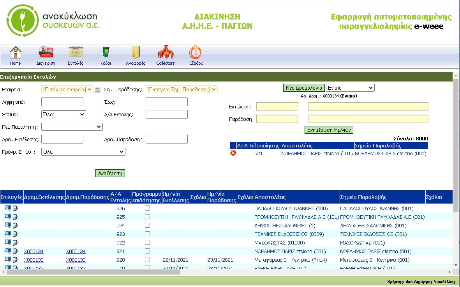The image size is (460, 287).
Task: View order 924 with the magnifier icon
Action: coord(8,225)
